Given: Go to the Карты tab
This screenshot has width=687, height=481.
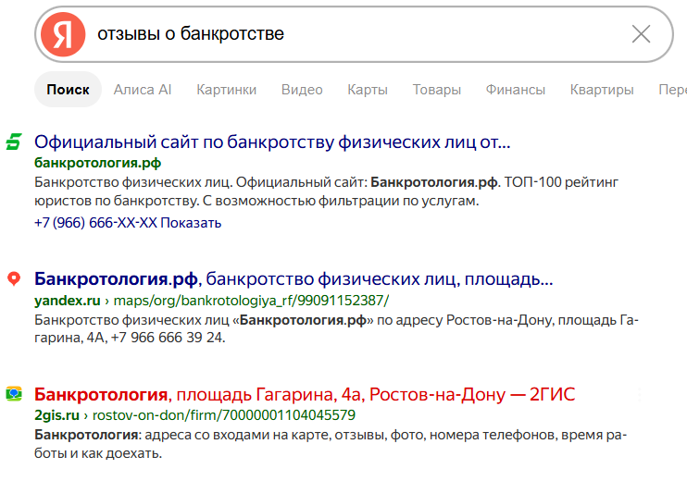Looking at the screenshot, I should [x=368, y=90].
